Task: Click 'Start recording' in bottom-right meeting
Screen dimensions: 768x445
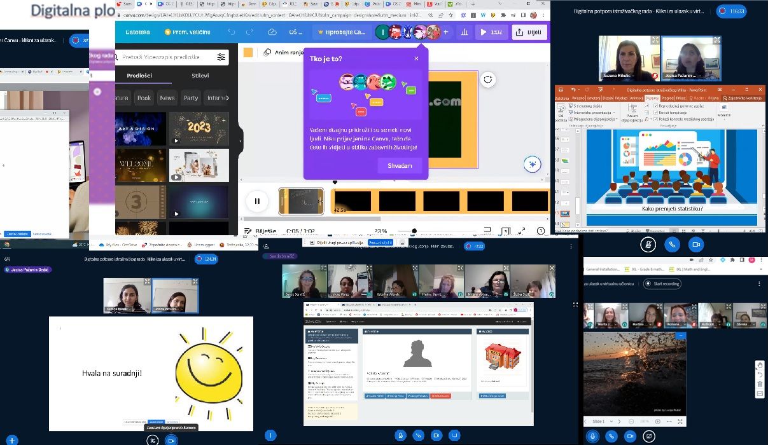Action: pyautogui.click(x=662, y=284)
